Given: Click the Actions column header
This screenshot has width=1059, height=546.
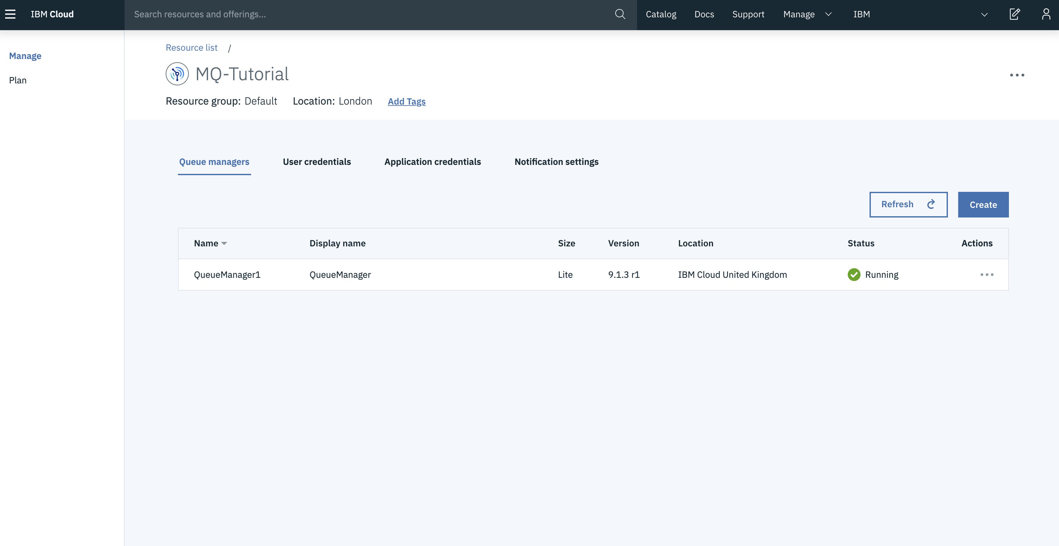Looking at the screenshot, I should (977, 243).
